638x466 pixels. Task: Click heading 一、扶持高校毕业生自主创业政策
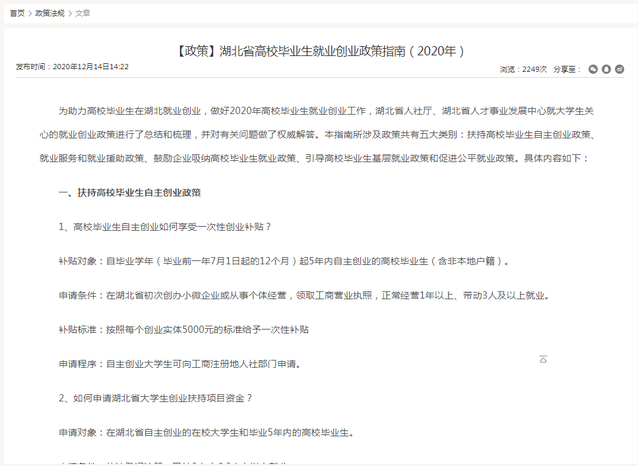pos(130,192)
